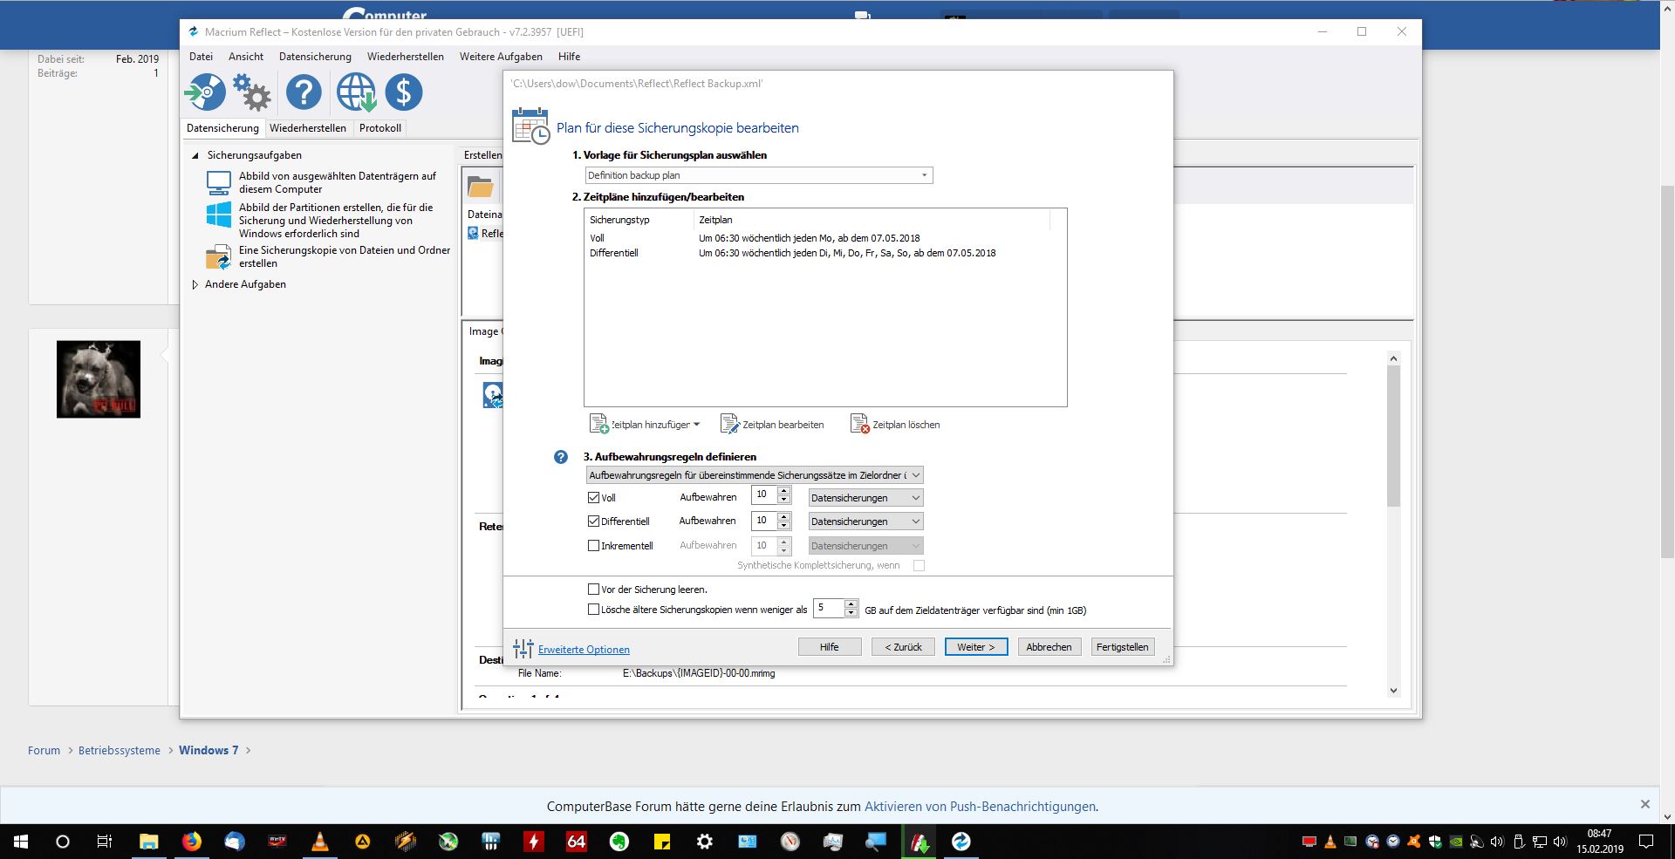The image size is (1675, 859).
Task: Click the Zeitplan löschen icon
Action: (859, 424)
